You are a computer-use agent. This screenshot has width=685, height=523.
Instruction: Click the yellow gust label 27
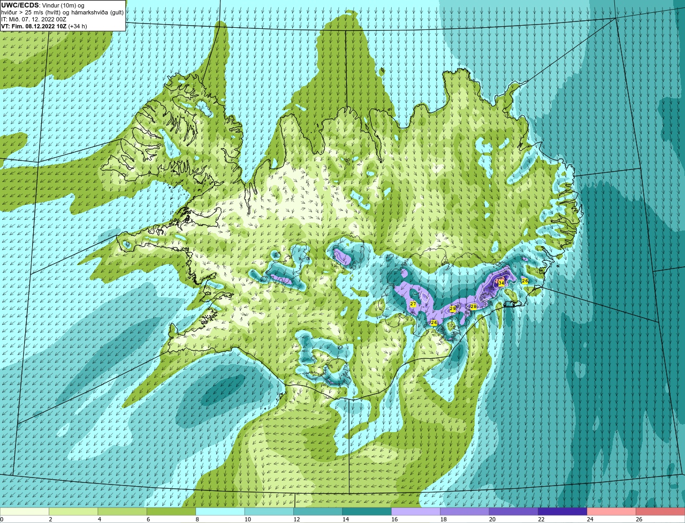pos(413,304)
